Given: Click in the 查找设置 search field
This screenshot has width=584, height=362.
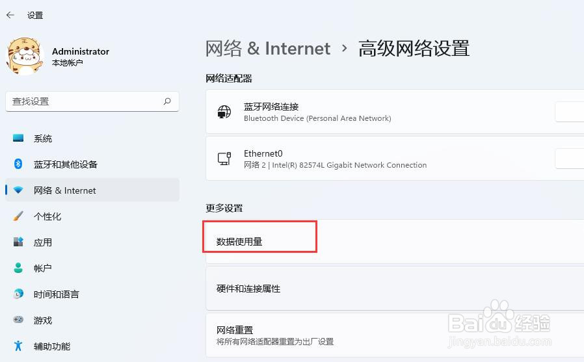Looking at the screenshot, I should coord(85,101).
